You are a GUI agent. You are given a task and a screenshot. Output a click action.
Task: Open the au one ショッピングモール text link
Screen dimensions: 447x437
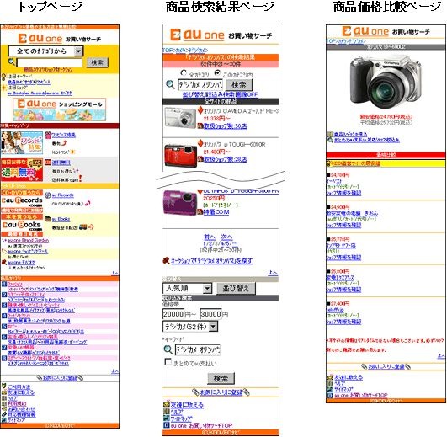click(x=28, y=252)
